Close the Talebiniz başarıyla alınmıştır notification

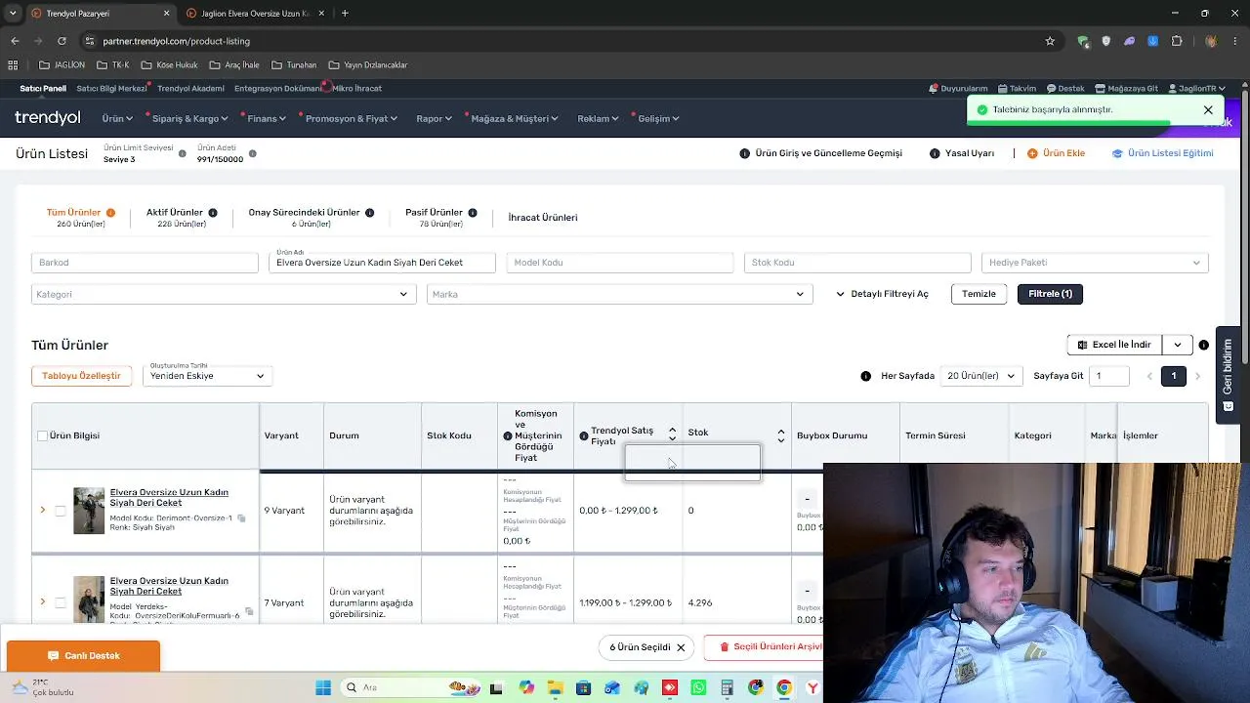(1208, 110)
